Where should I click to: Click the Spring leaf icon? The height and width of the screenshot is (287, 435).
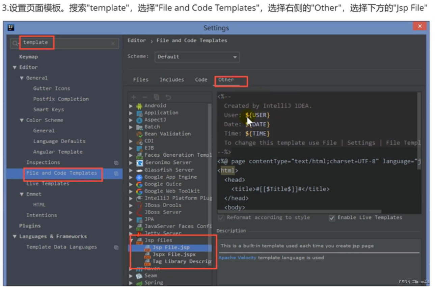point(139,283)
